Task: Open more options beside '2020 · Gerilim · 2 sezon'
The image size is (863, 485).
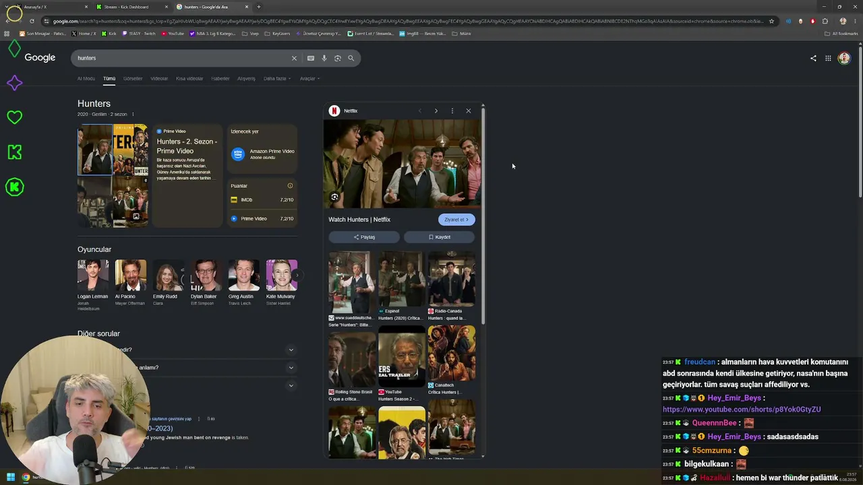Action: (x=133, y=115)
